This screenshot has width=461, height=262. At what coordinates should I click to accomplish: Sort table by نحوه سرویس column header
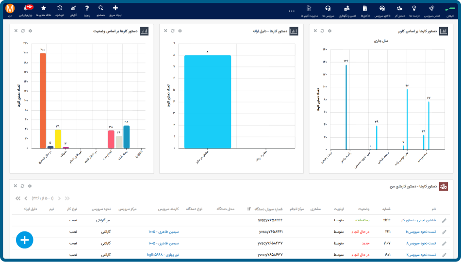click(102, 209)
